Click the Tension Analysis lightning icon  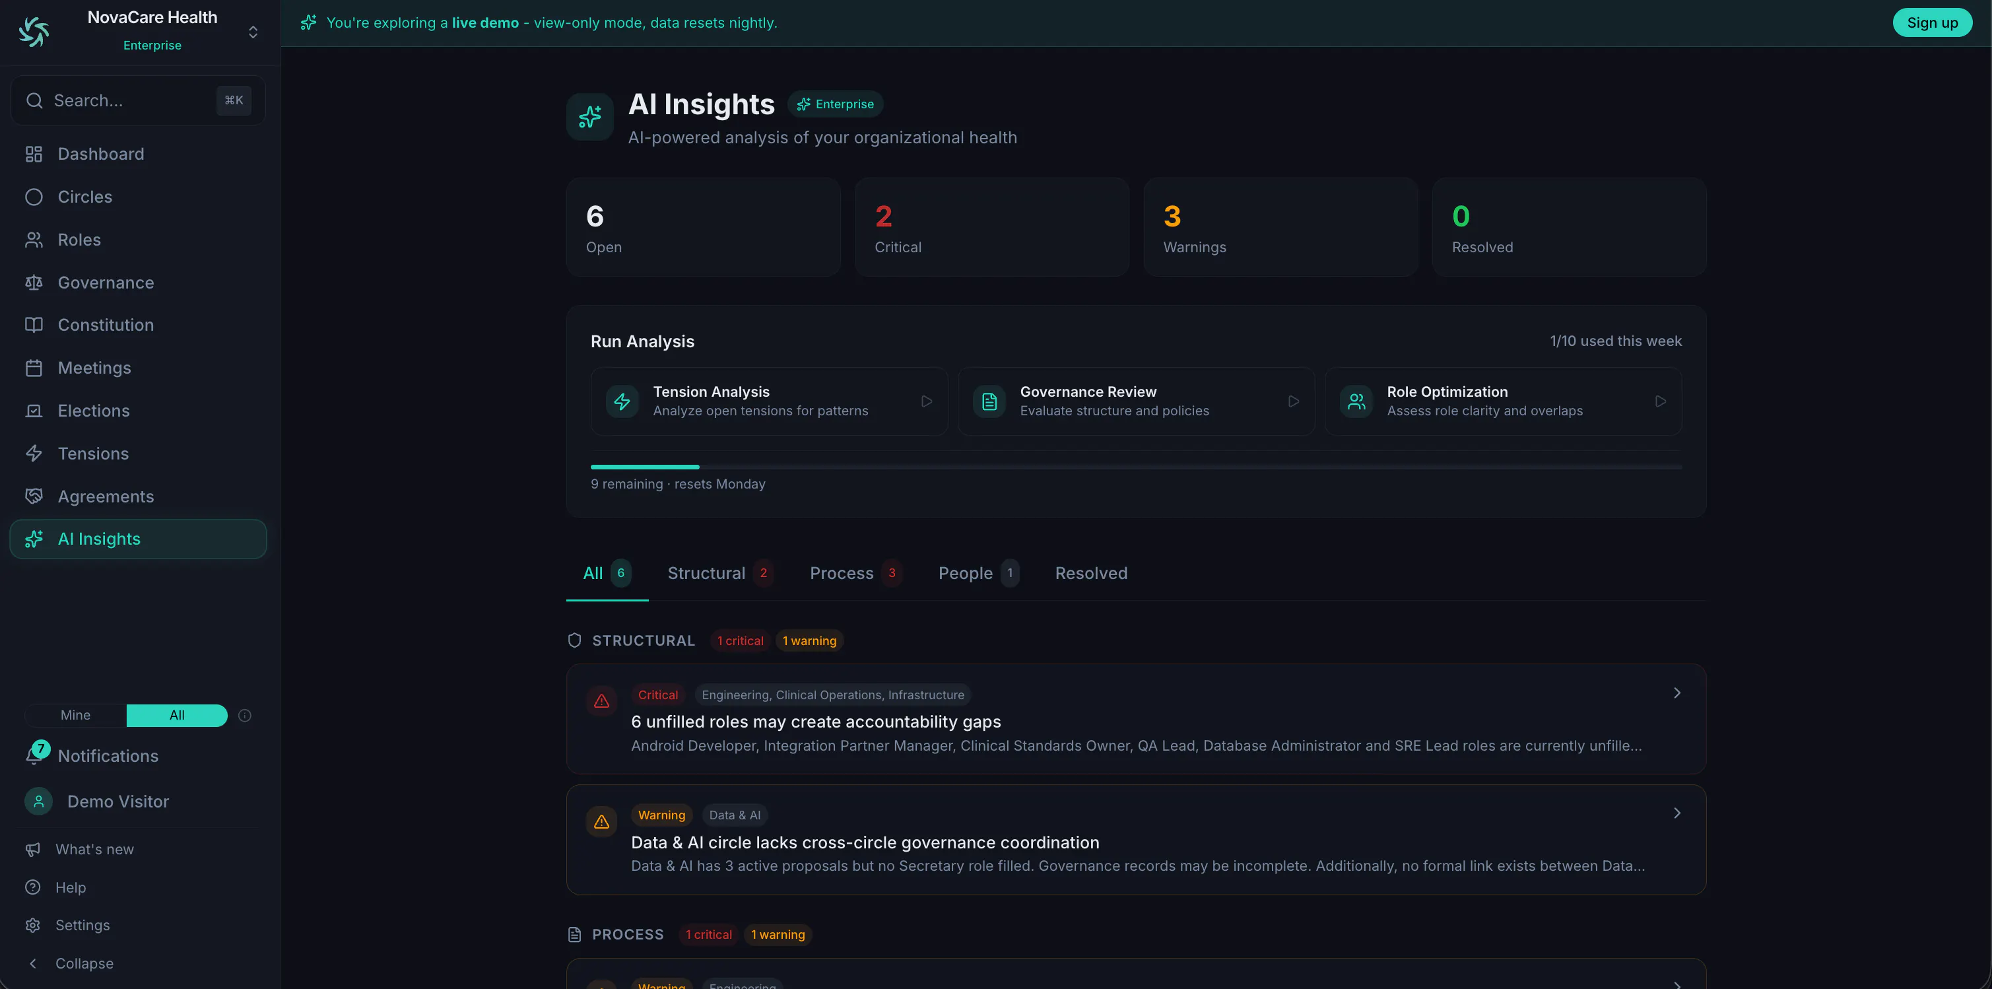(x=622, y=401)
